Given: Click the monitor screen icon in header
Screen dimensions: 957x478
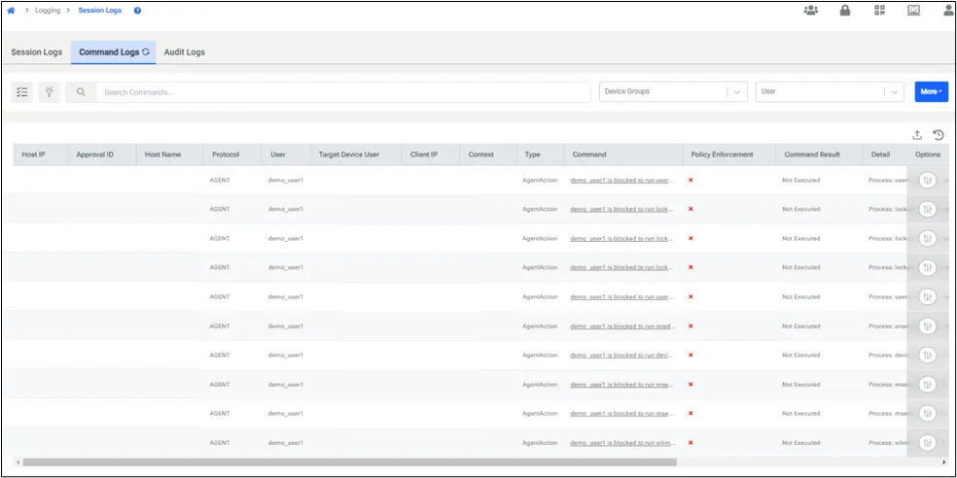Looking at the screenshot, I should pos(914,11).
